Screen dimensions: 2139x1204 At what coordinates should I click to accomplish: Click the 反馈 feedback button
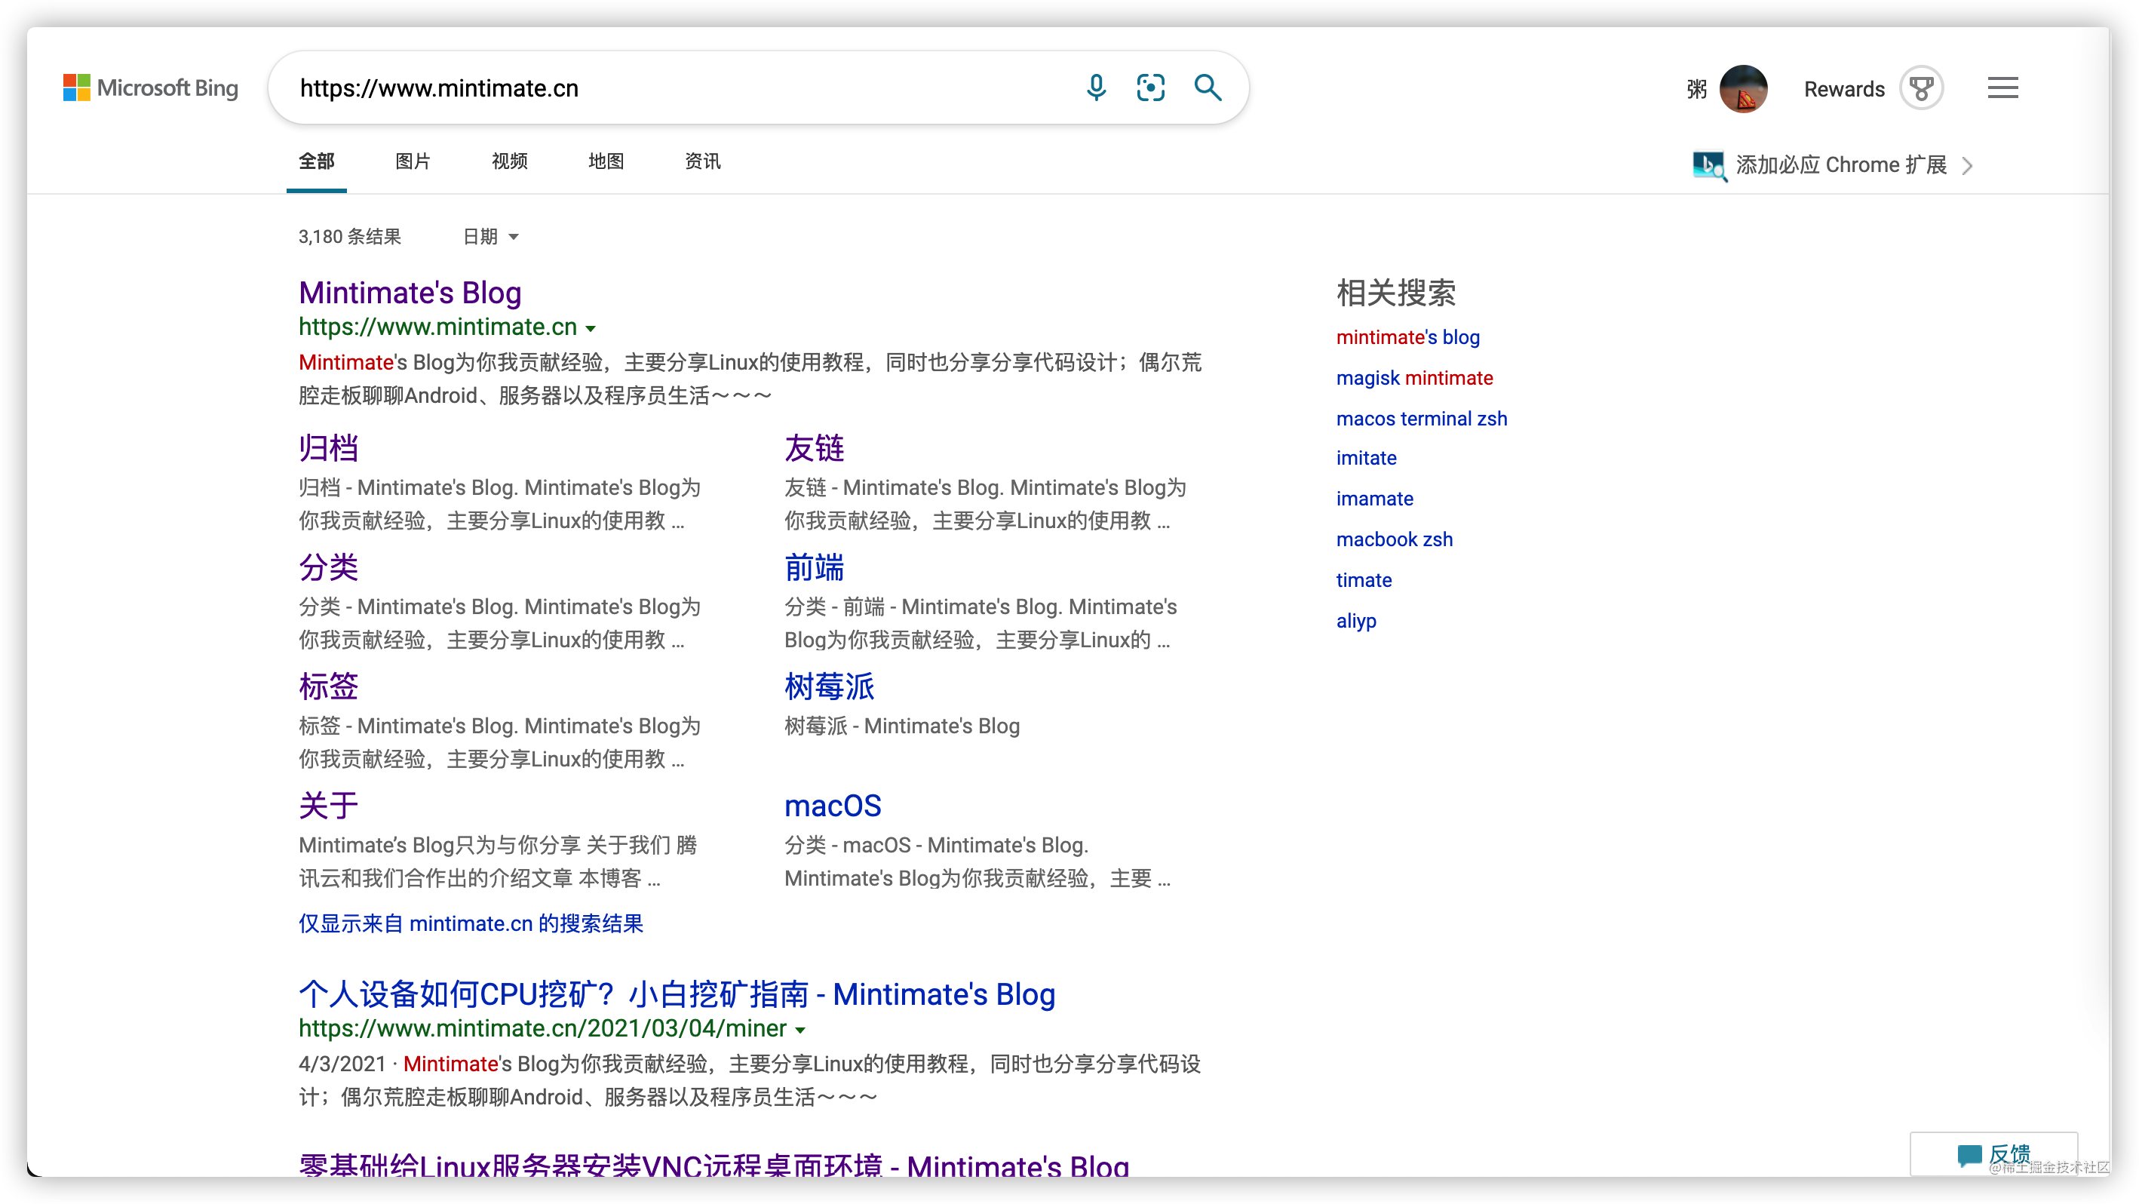pyautogui.click(x=1993, y=1155)
